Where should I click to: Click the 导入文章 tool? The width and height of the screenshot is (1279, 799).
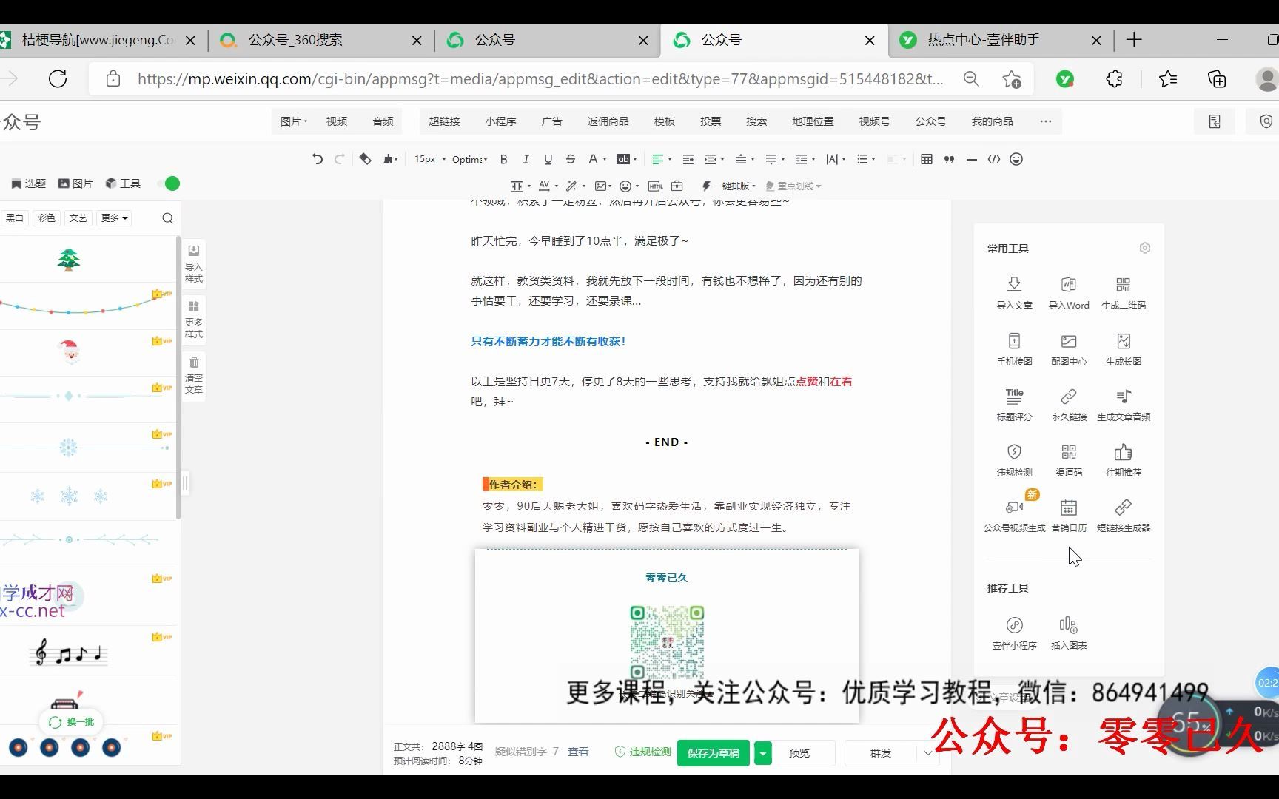click(x=1014, y=293)
